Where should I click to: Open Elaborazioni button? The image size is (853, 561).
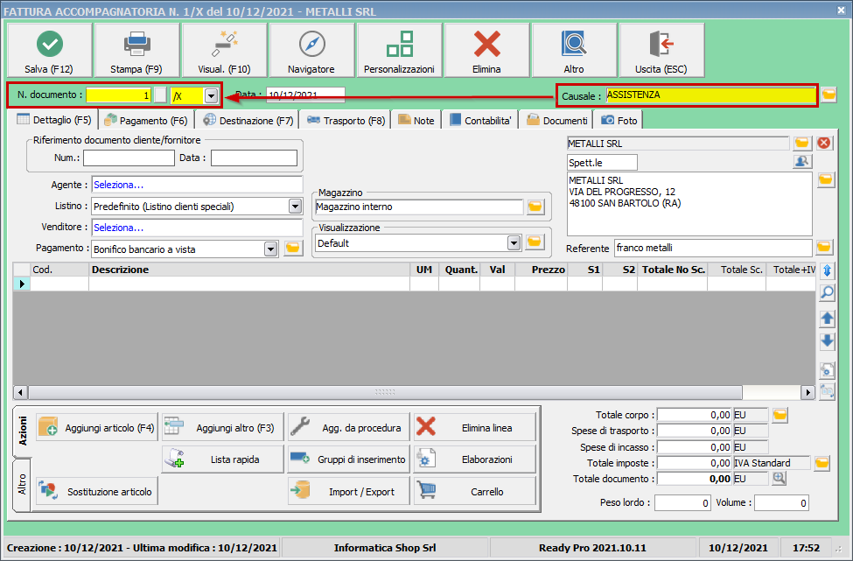(x=475, y=459)
